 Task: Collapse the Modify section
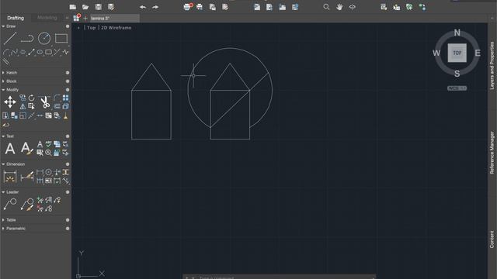(x=3, y=90)
